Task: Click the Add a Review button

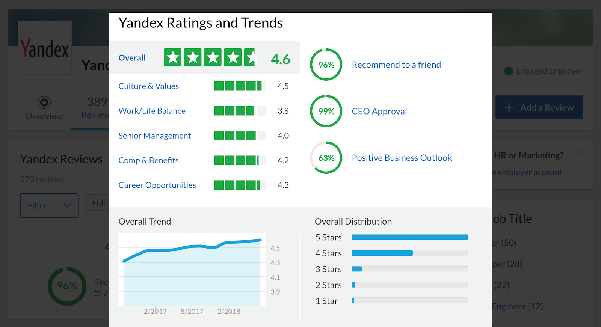Action: pyautogui.click(x=539, y=107)
